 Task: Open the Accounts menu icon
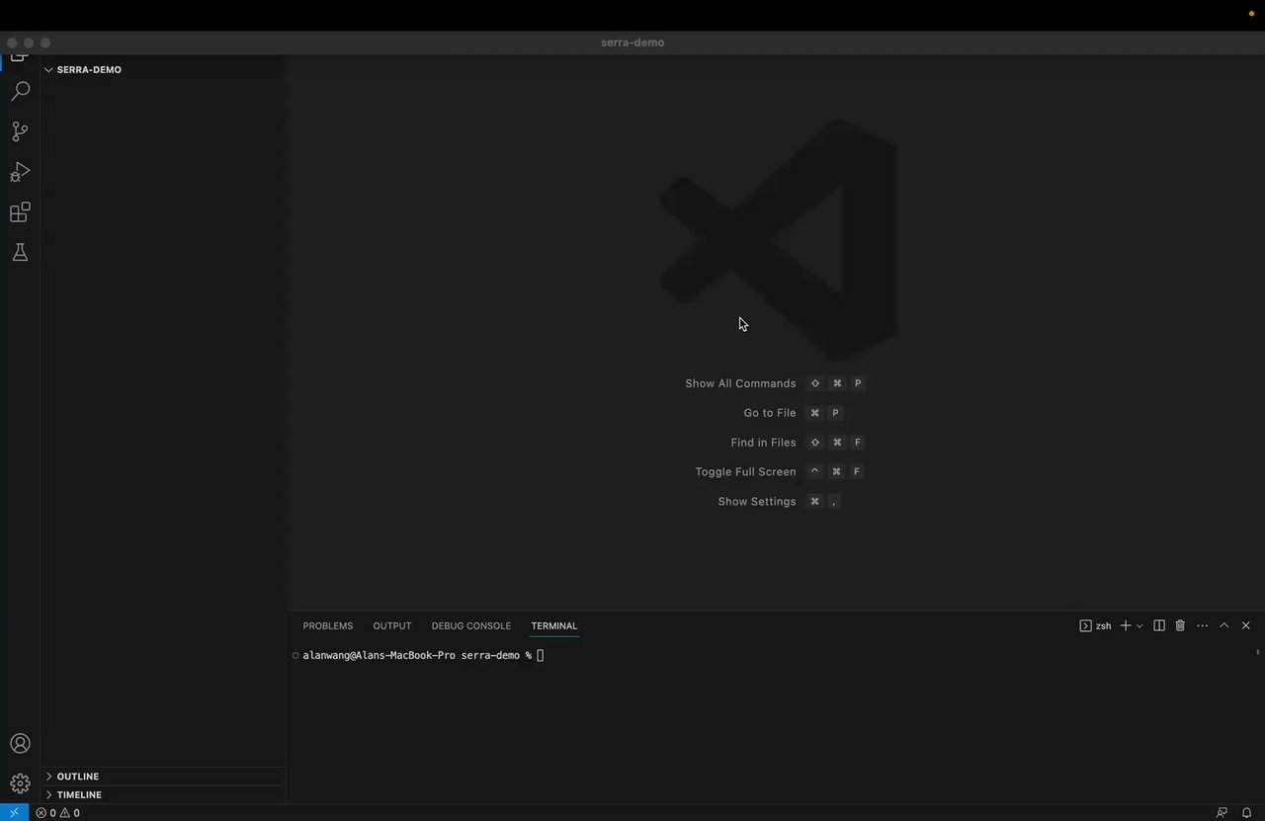[20, 744]
